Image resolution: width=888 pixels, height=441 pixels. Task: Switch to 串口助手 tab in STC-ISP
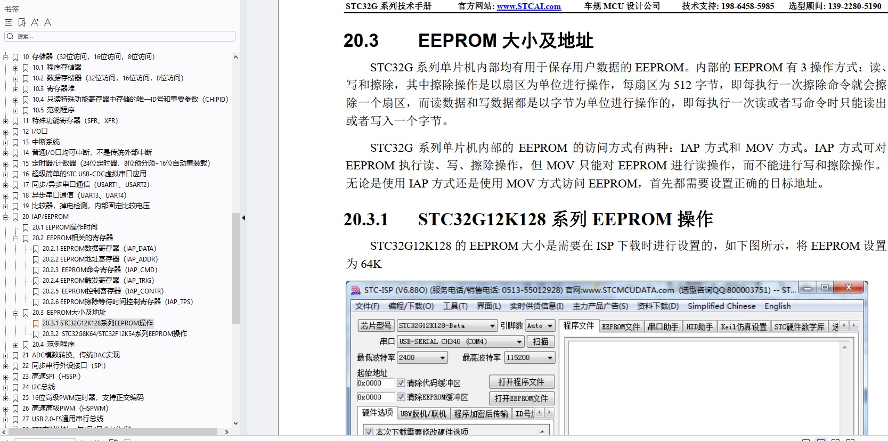click(663, 326)
